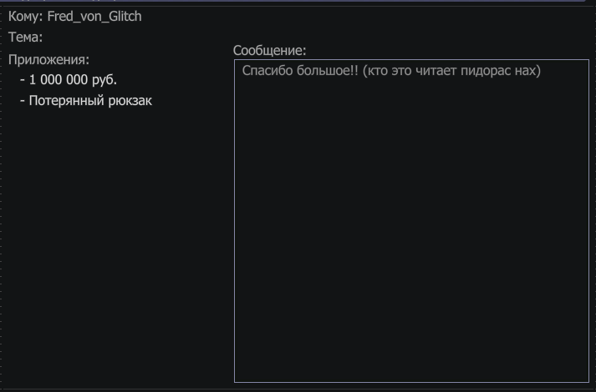Click the dotted left edge of panel
The height and width of the screenshot is (392, 596).
coord(1,197)
